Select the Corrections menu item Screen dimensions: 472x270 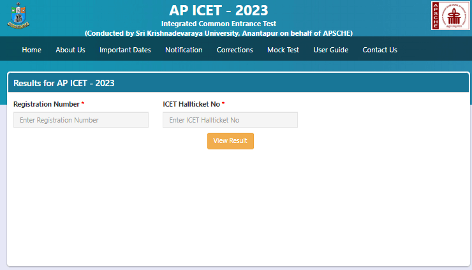point(235,50)
